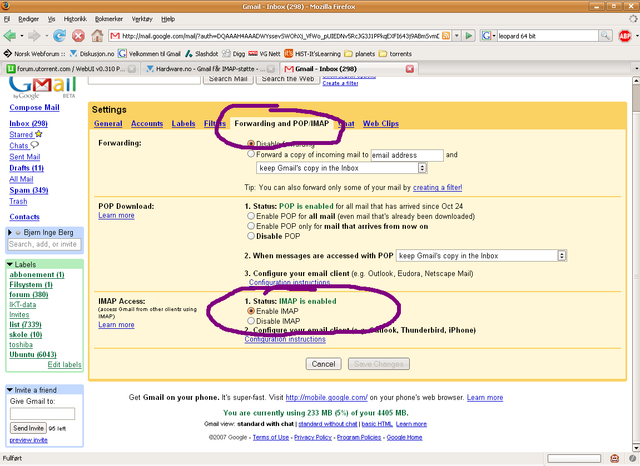Open Inbox (298) link
The width and height of the screenshot is (640, 466).
tap(28, 123)
